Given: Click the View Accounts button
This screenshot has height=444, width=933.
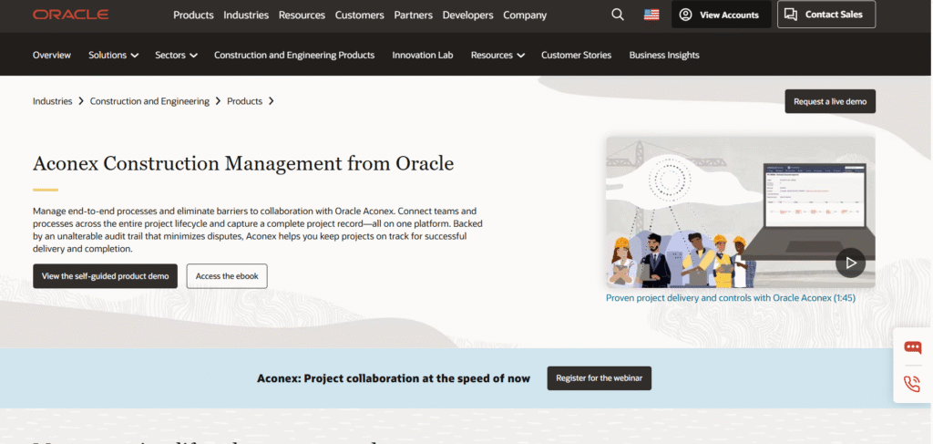Looking at the screenshot, I should (x=722, y=15).
